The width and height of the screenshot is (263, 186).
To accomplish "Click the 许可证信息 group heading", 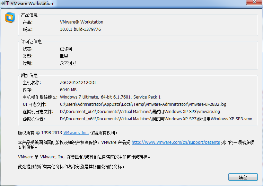I will coord(32,41).
